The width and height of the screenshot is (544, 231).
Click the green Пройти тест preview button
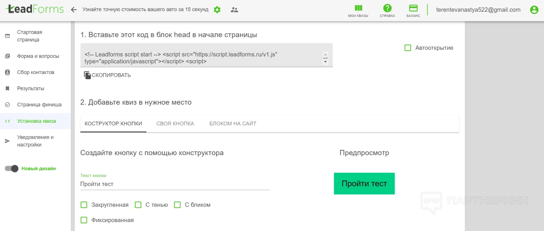pos(364,184)
